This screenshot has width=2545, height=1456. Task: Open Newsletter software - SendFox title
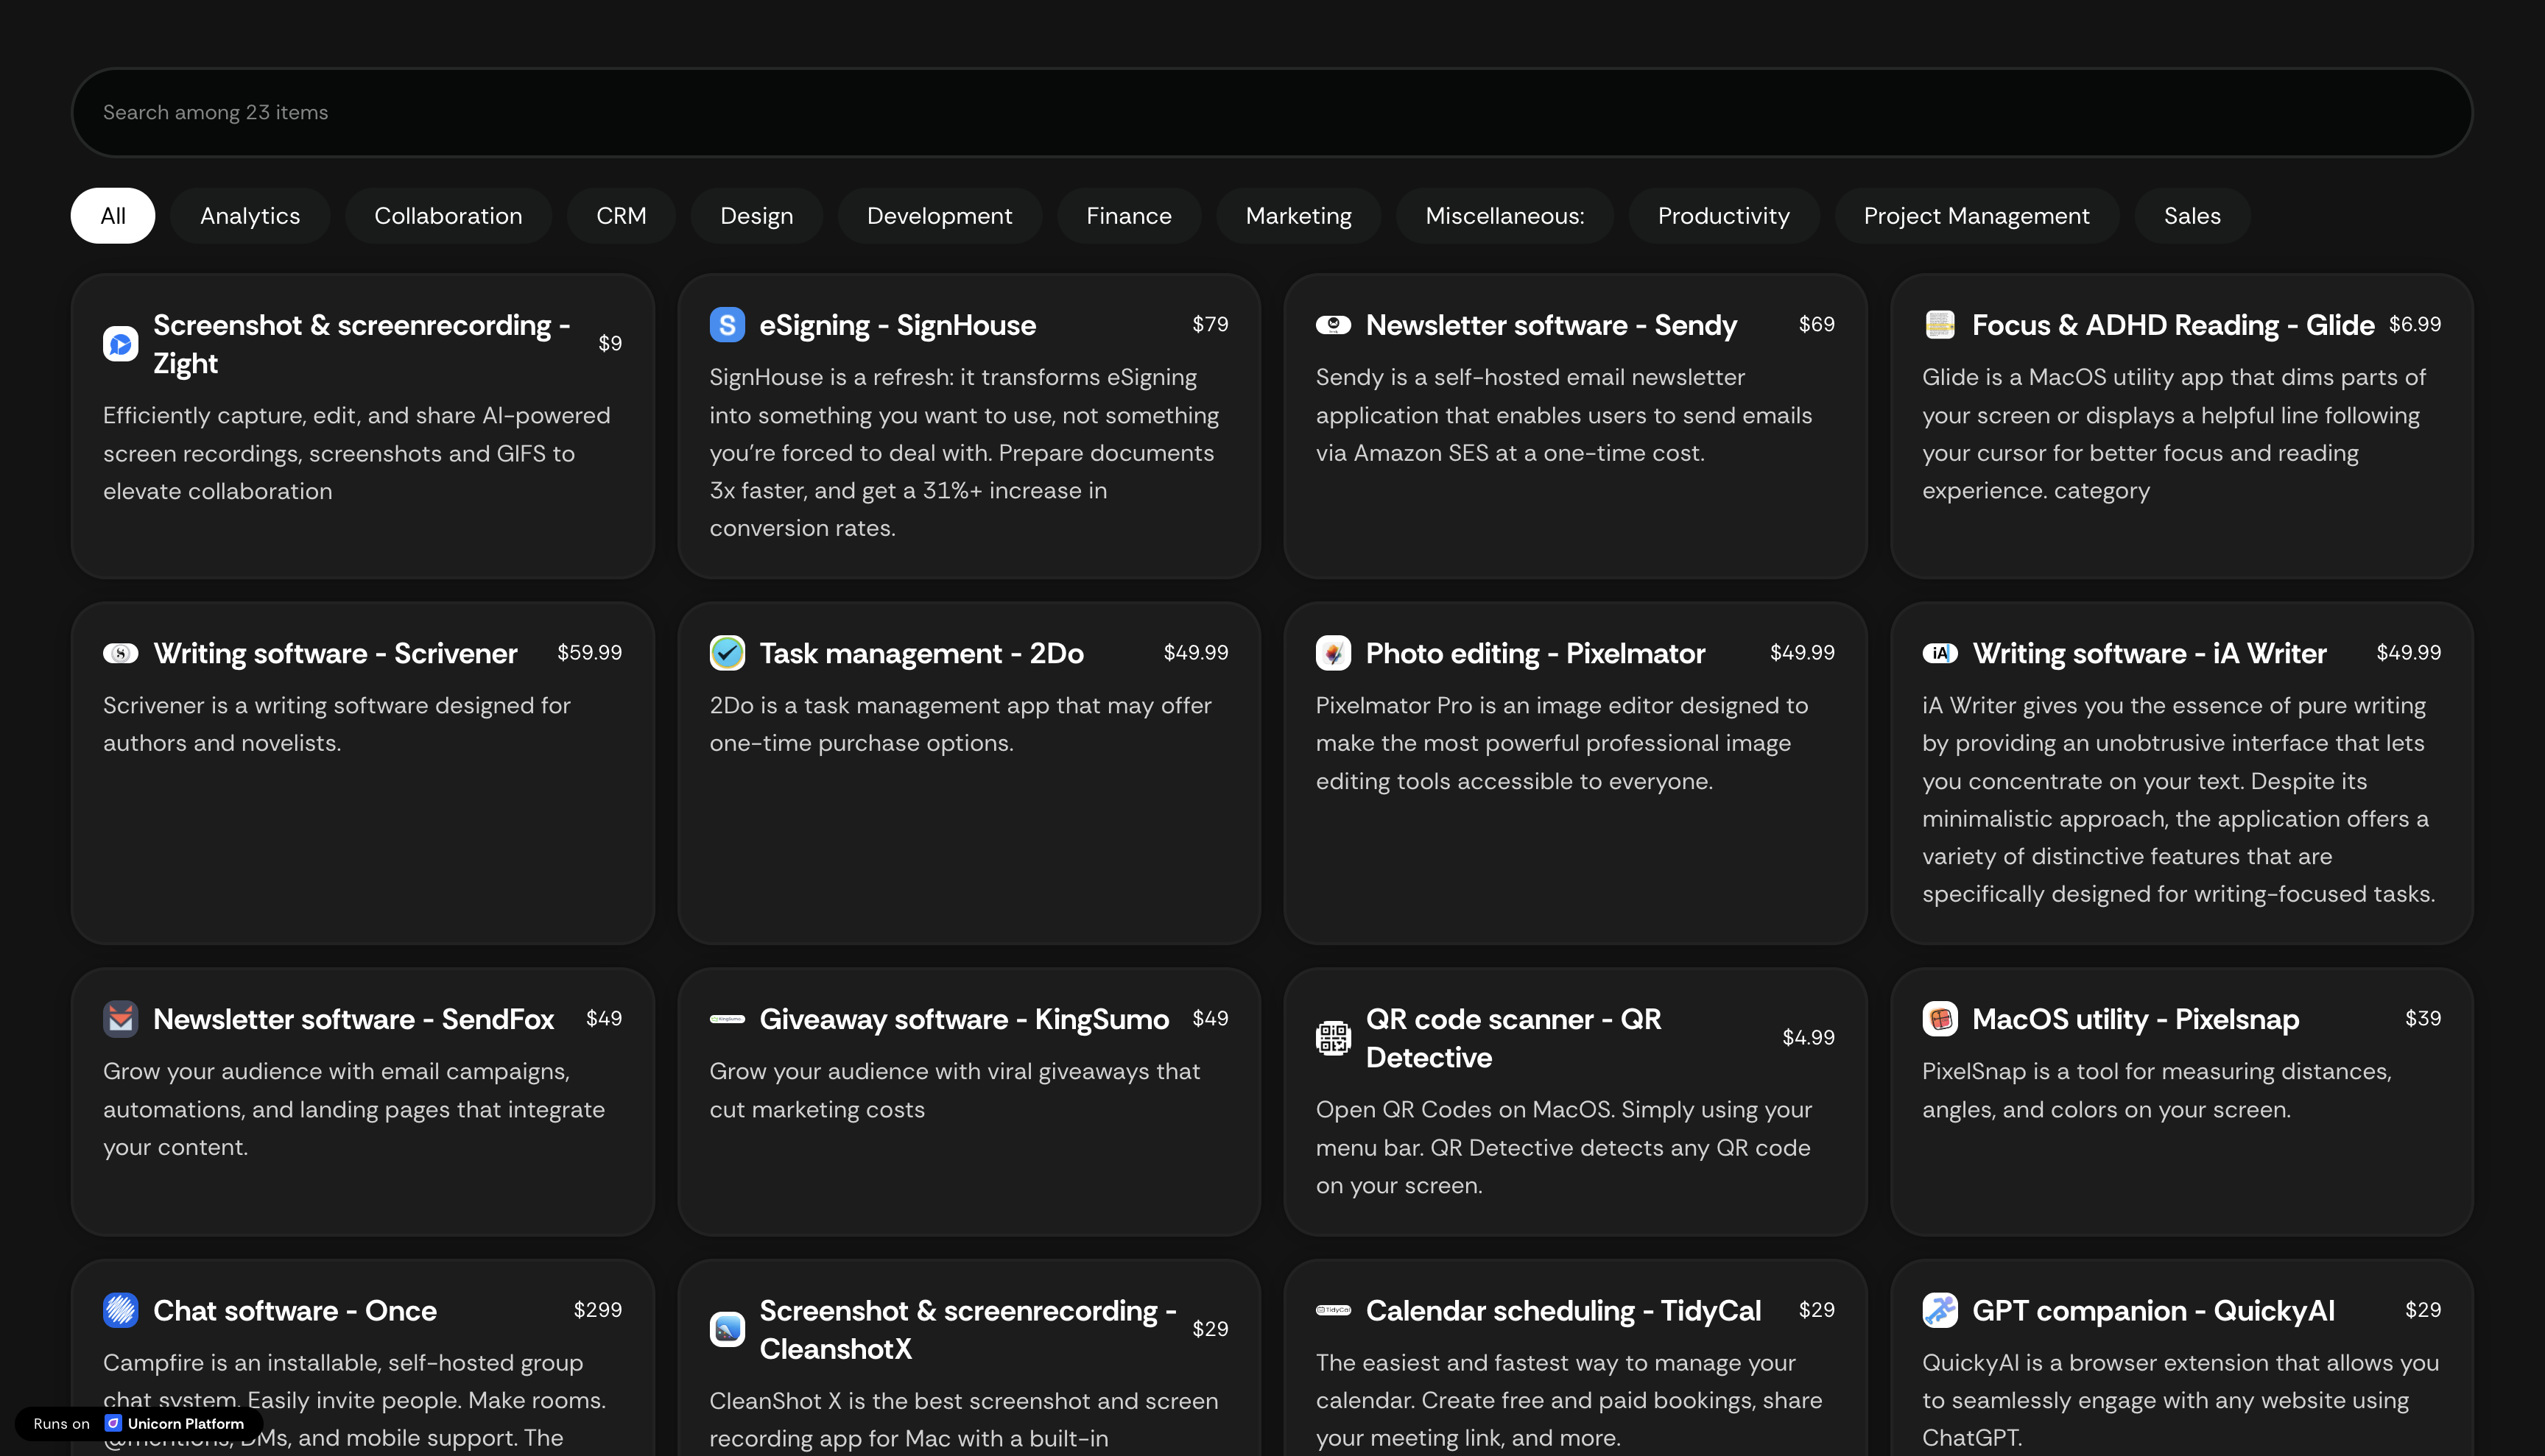tap(353, 1019)
